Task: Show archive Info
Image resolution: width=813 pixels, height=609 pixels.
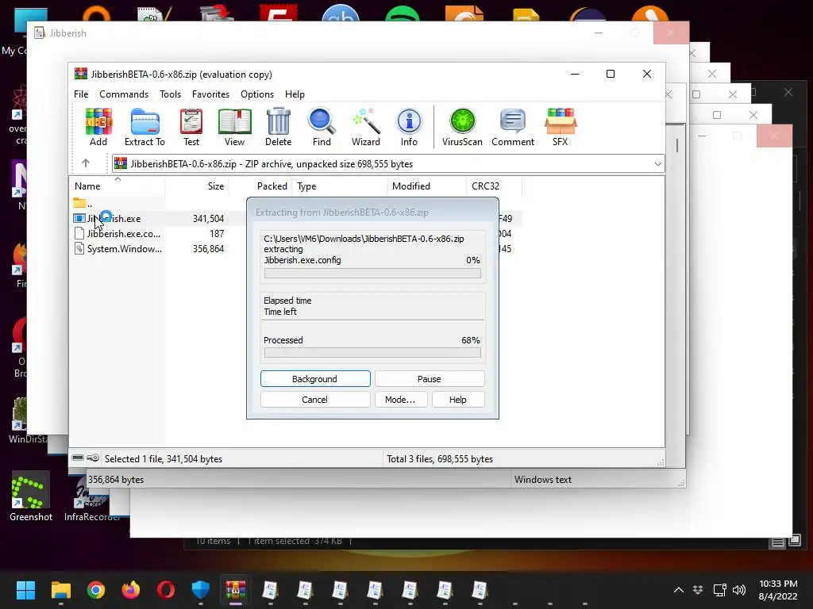Action: click(x=409, y=127)
